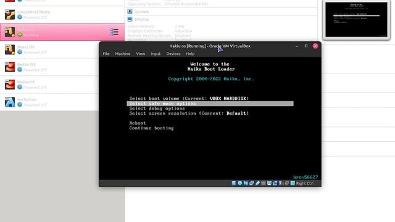
Task: Maximize the Haiku VM window
Action: pos(306,46)
